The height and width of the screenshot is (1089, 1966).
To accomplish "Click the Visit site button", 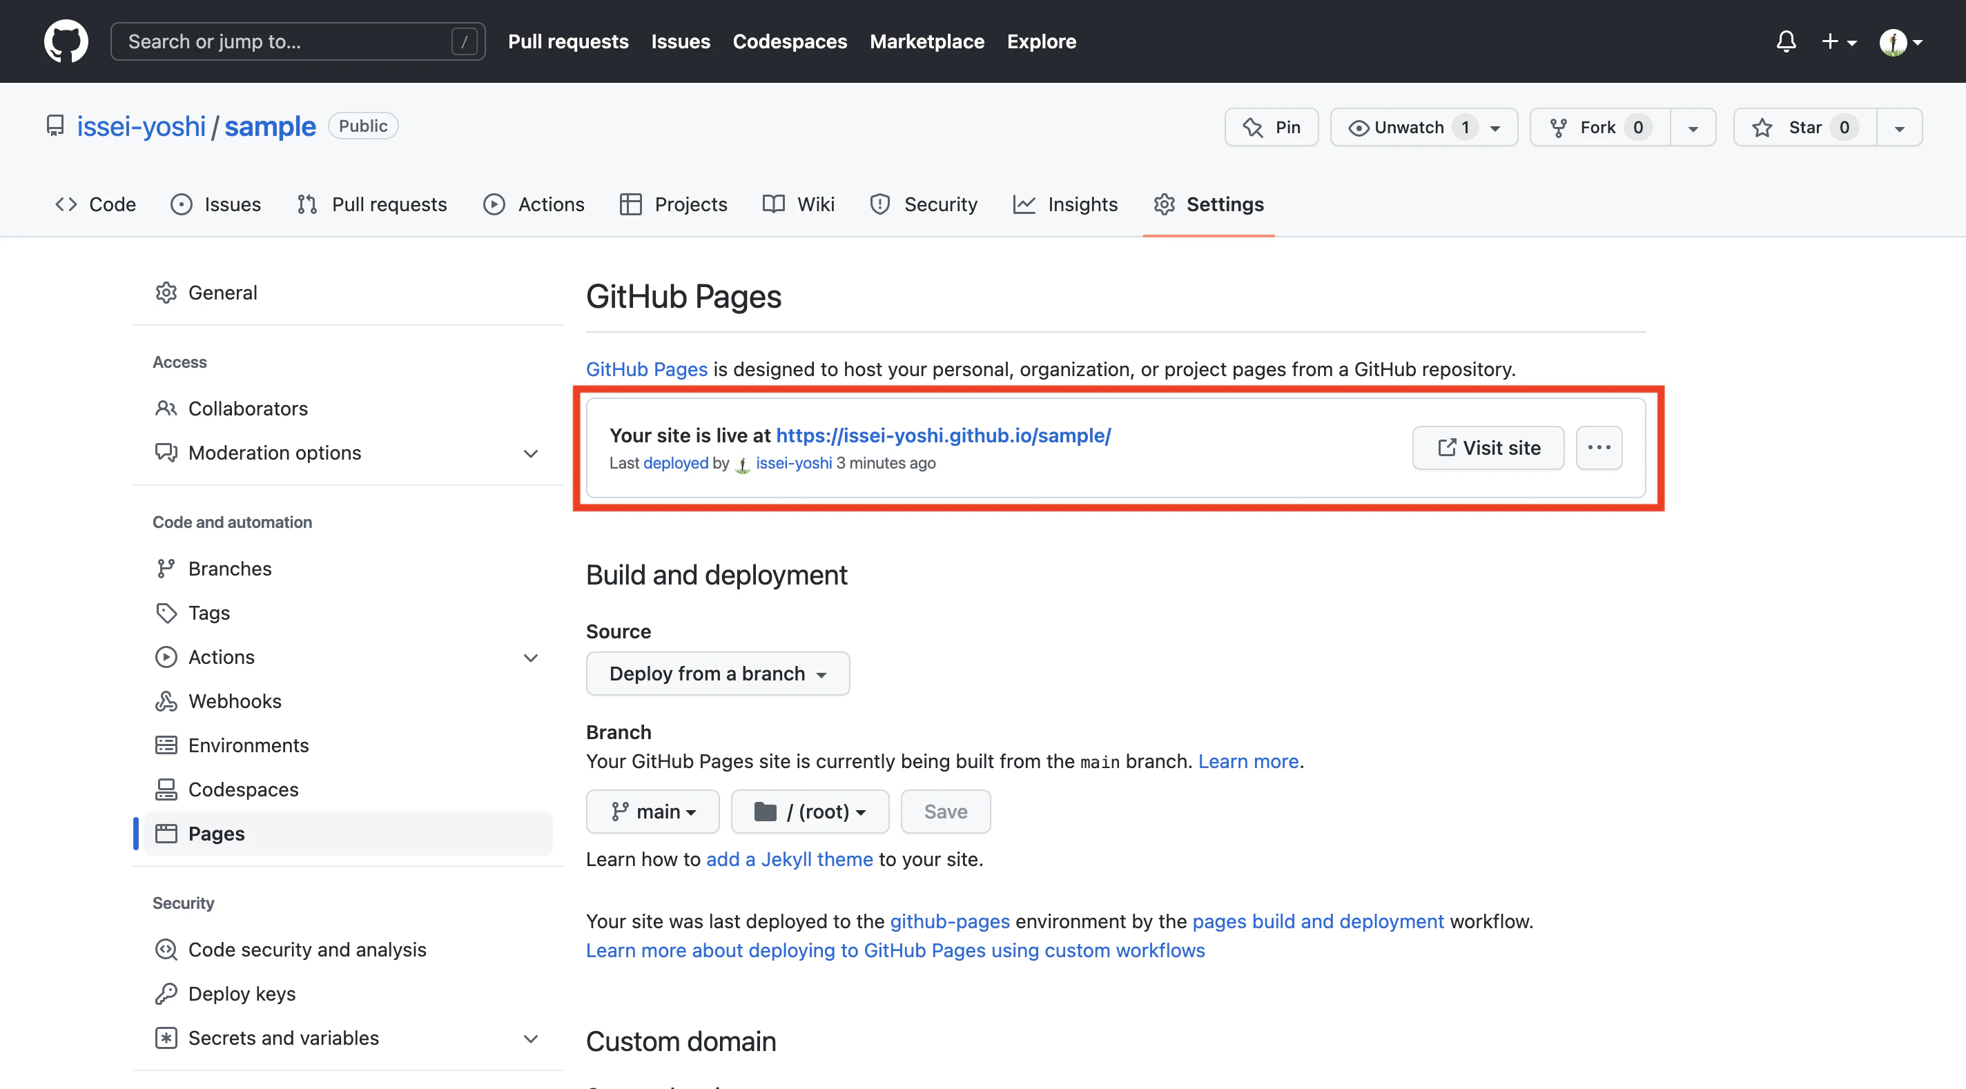I will 1488,448.
